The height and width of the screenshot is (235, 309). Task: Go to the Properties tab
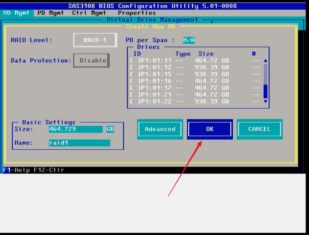pyautogui.click(x=137, y=13)
